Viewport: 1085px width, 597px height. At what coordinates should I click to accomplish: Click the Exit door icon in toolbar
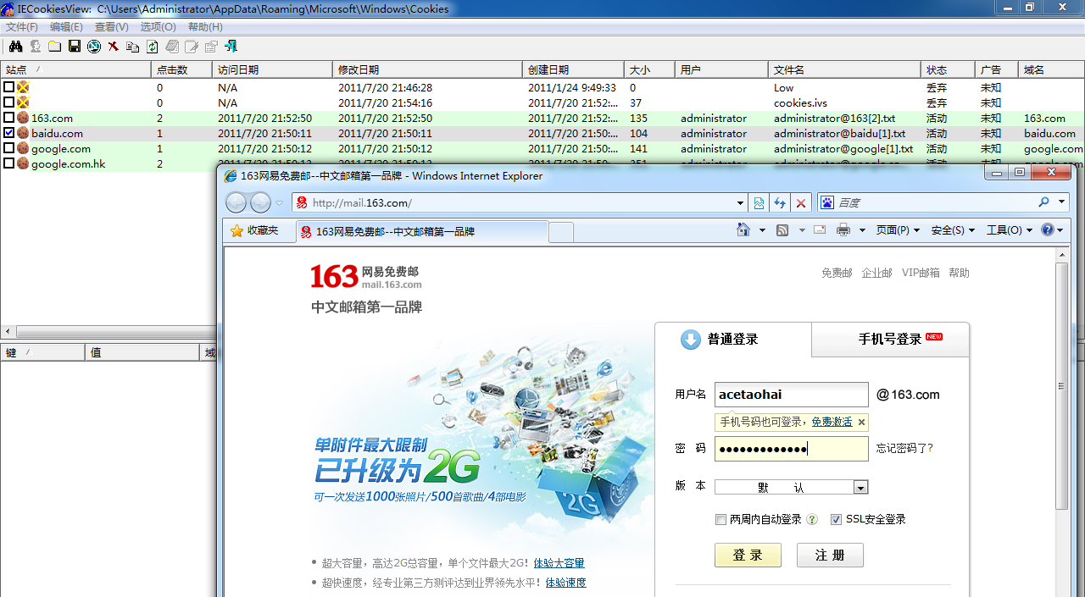[x=231, y=47]
